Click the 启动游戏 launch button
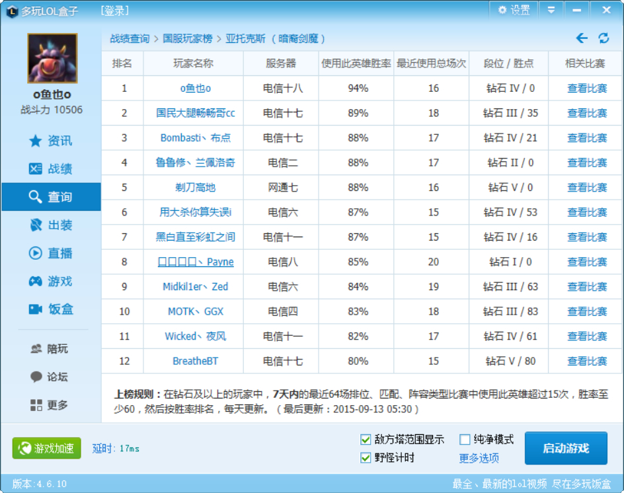This screenshot has height=493, width=624. [x=566, y=448]
